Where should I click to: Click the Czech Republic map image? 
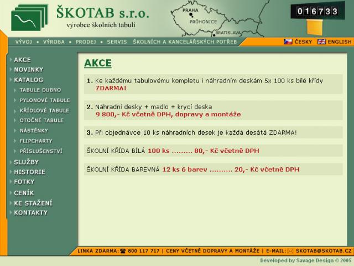219,18
